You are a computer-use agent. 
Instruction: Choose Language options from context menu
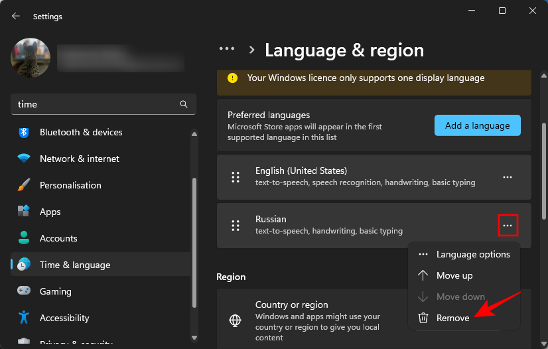(473, 254)
